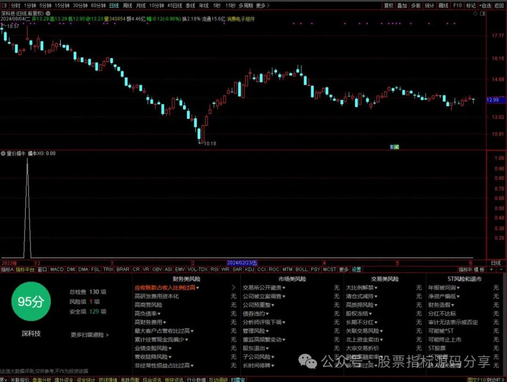
Task: Expand 高负债率 dropdown arrow
Action: pyautogui.click(x=159, y=313)
